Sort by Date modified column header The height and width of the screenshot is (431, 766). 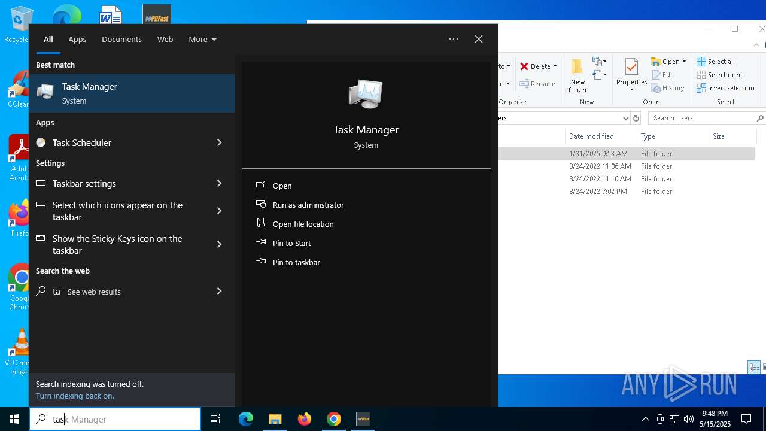pyautogui.click(x=600, y=136)
